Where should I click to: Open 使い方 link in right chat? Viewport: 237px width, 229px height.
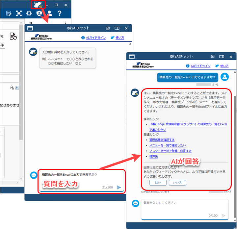pos(224,66)
